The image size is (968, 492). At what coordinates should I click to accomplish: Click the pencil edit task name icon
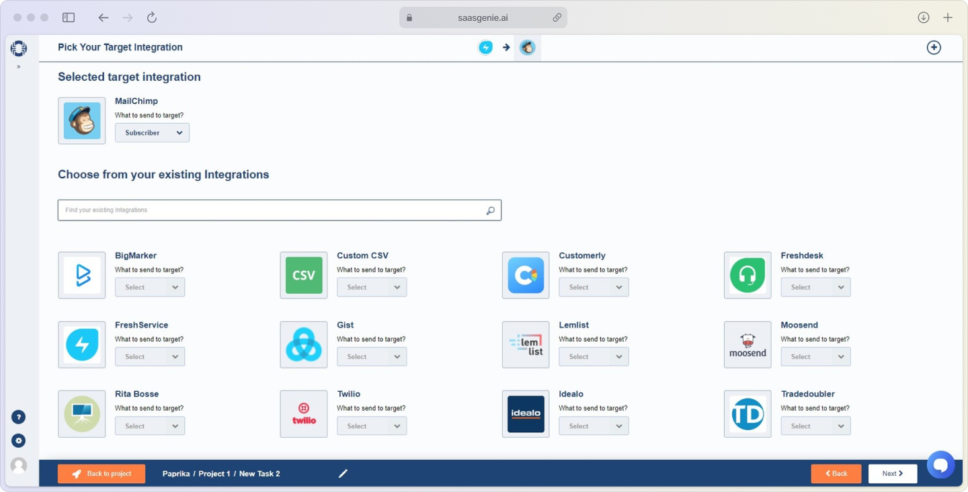pyautogui.click(x=343, y=474)
